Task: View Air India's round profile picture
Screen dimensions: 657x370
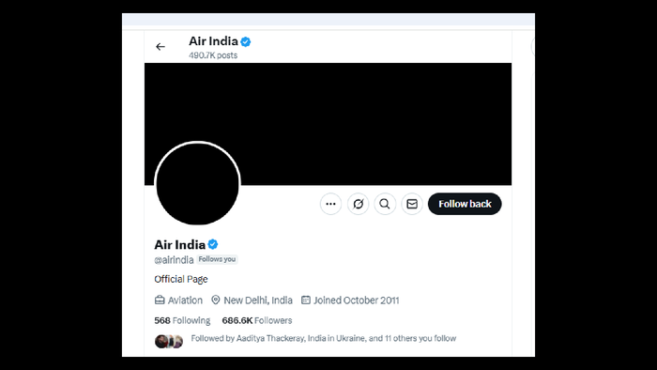Action: (197, 183)
